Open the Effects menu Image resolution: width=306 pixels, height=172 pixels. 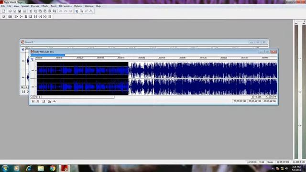tap(44, 6)
